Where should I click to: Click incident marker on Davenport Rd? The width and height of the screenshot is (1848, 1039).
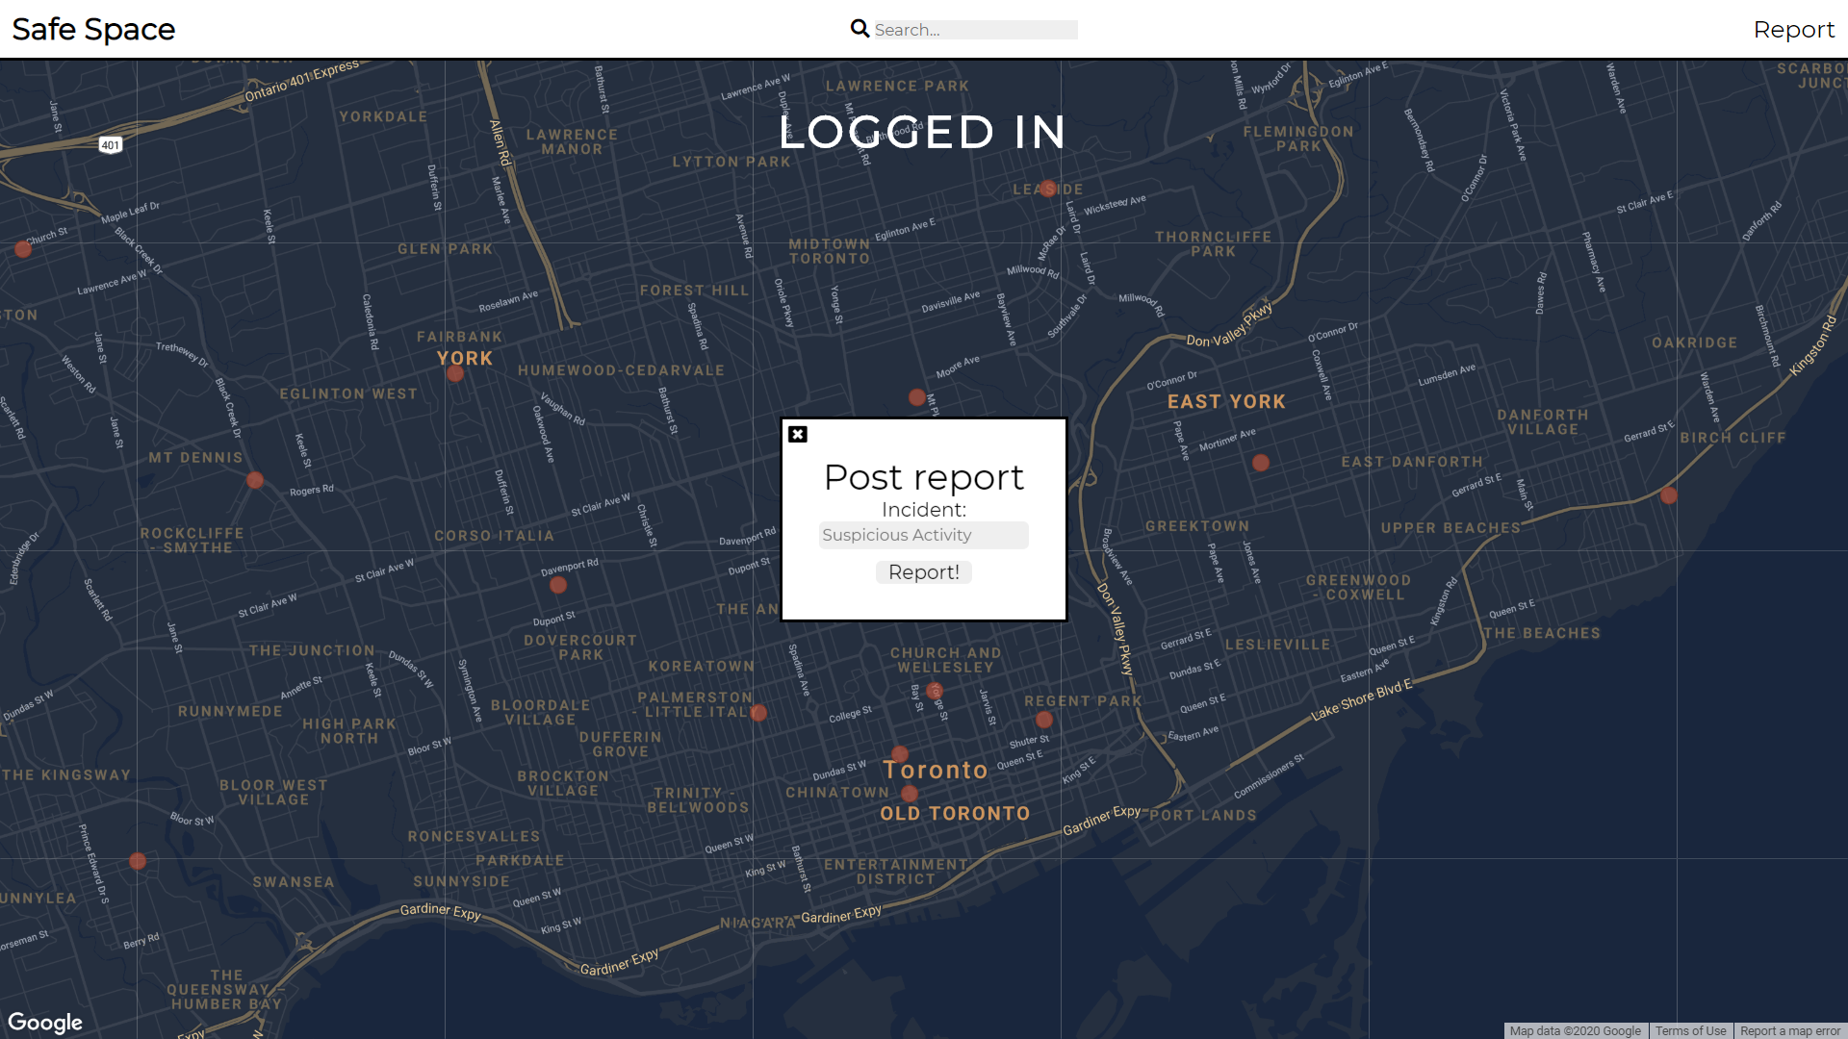pyautogui.click(x=558, y=585)
